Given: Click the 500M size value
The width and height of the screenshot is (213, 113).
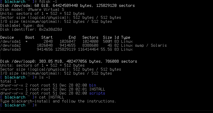Looking at the screenshot, I should 107,41.
